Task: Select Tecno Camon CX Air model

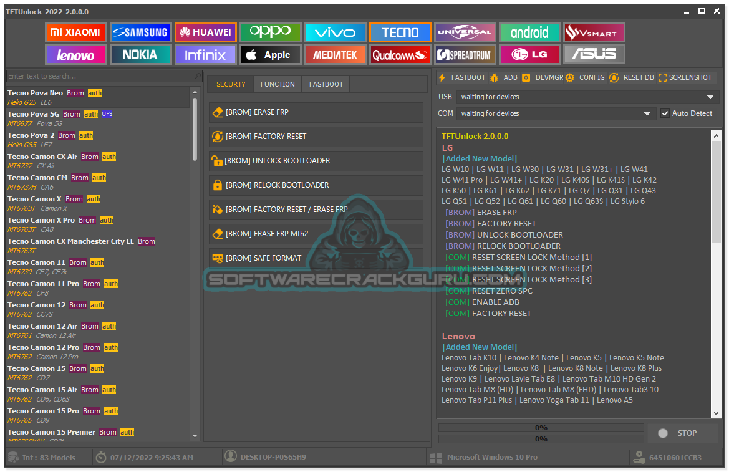Action: [x=98, y=161]
